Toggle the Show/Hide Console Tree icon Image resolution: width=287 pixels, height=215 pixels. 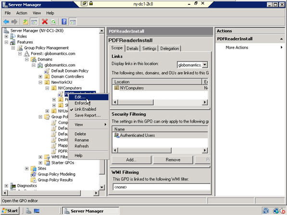pyautogui.click(x=34, y=22)
